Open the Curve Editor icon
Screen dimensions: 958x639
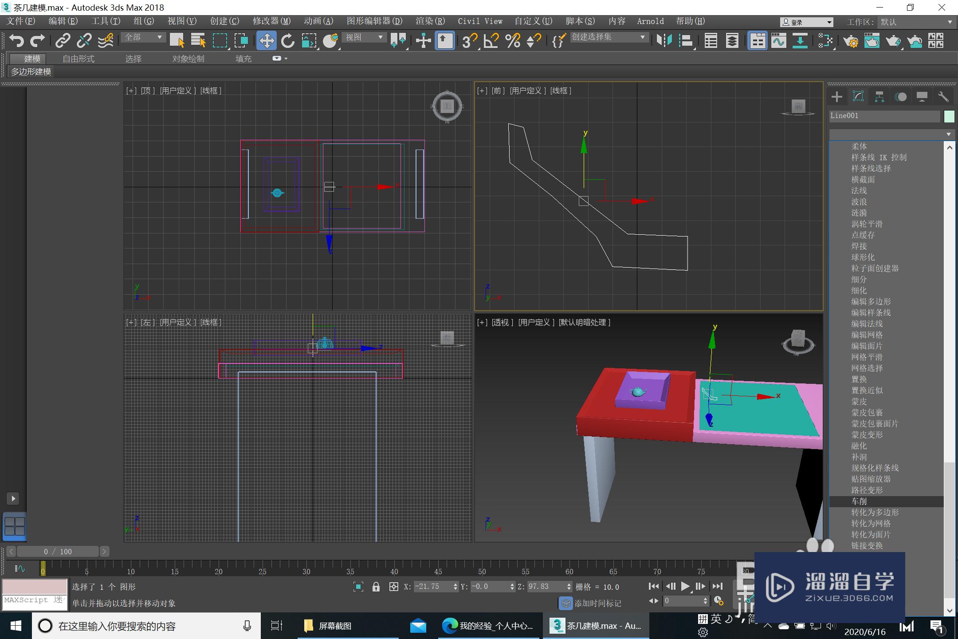779,41
